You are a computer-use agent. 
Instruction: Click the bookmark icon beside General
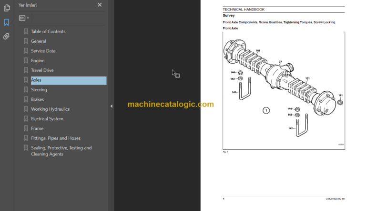(x=26, y=41)
